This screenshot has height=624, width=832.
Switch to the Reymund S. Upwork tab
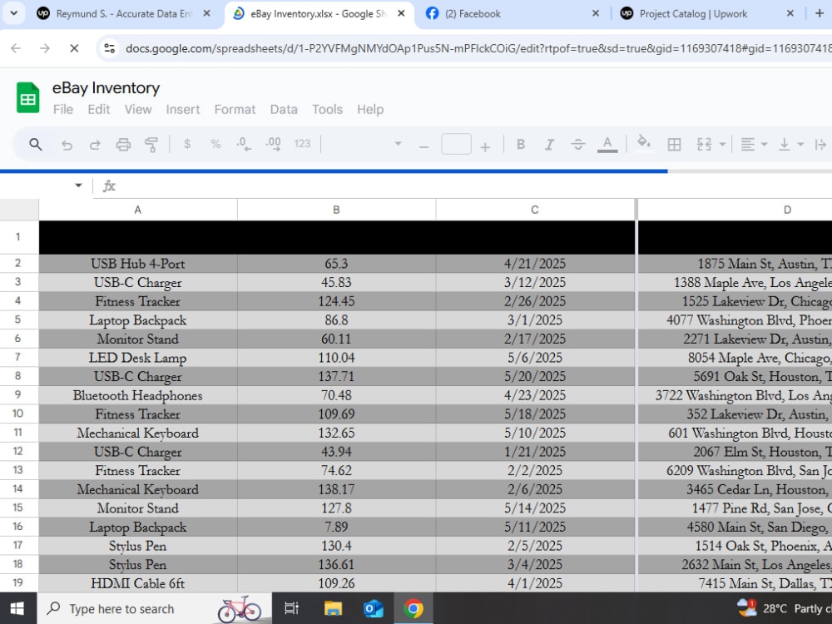[124, 14]
